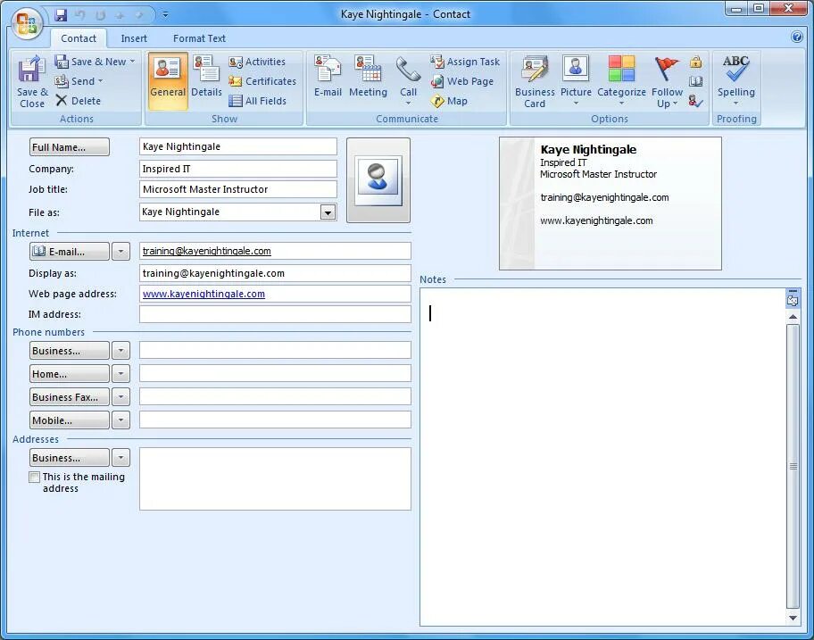Click Check Names icon
Screen dimensions: 814x640
(x=695, y=101)
